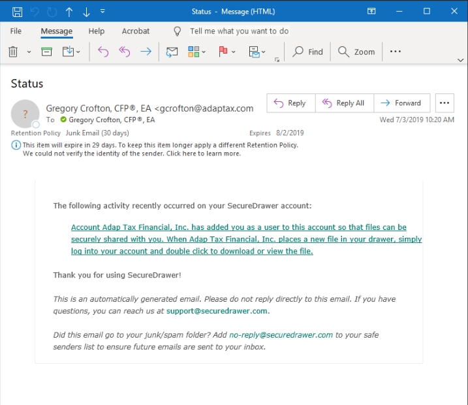The width and height of the screenshot is (468, 405).
Task: Open the Help tab
Action: click(x=97, y=31)
